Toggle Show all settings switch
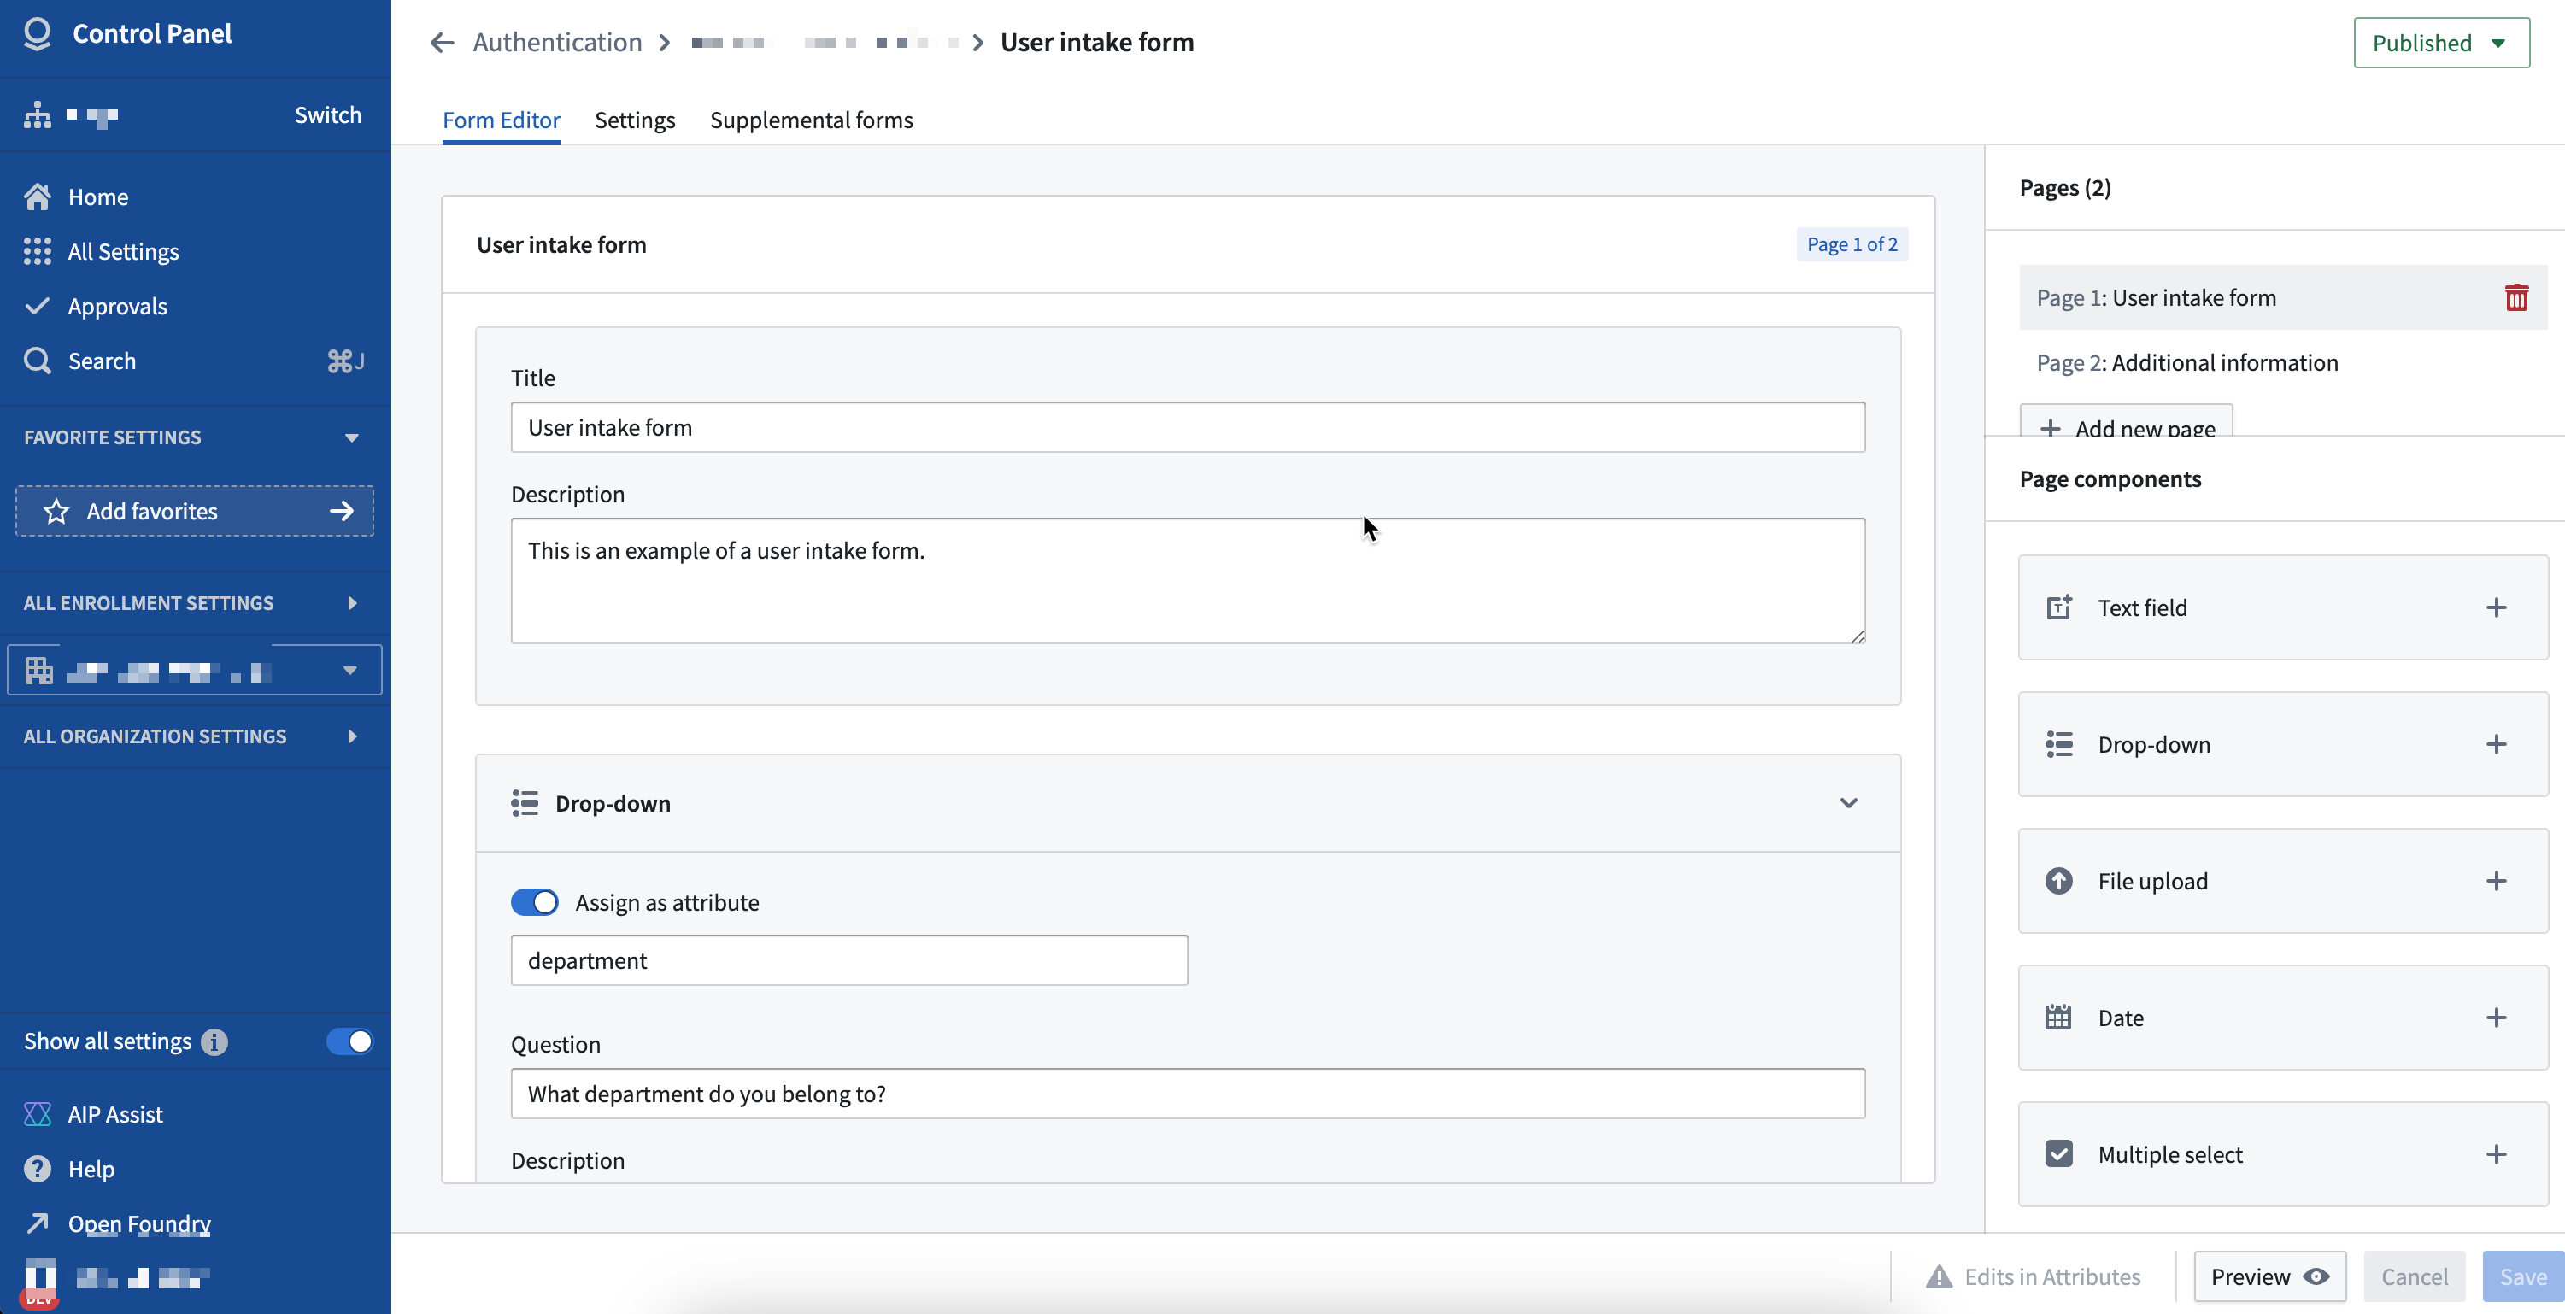 [x=349, y=1041]
